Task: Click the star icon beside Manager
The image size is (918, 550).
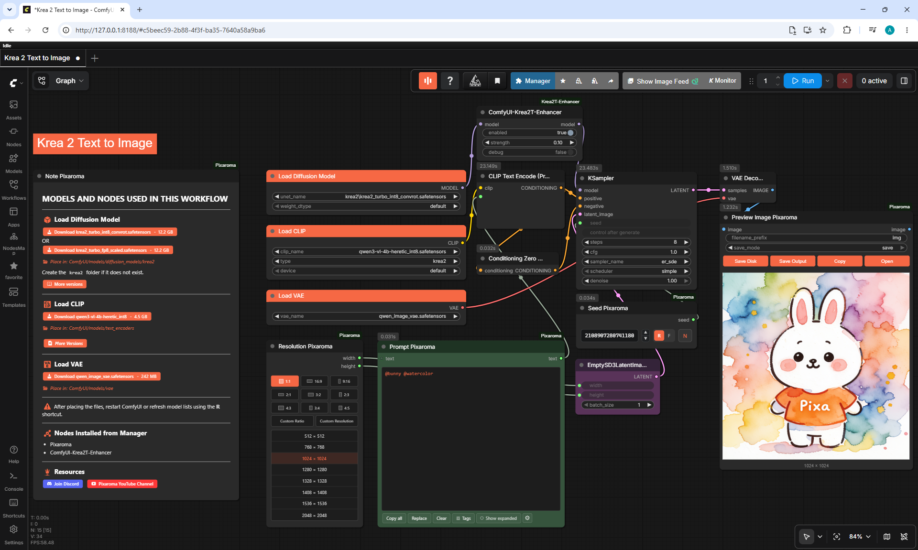Action: tap(563, 81)
